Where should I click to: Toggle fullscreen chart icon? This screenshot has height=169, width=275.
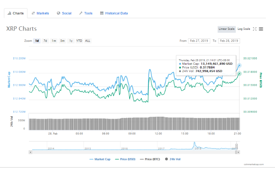point(255,29)
